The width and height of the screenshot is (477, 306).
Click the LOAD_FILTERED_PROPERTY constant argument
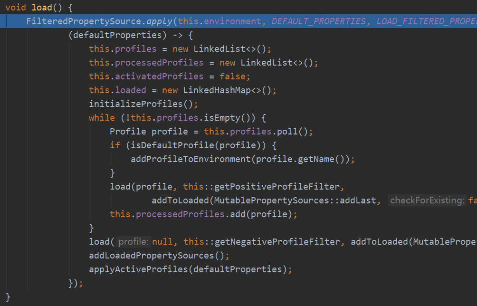tap(427, 21)
